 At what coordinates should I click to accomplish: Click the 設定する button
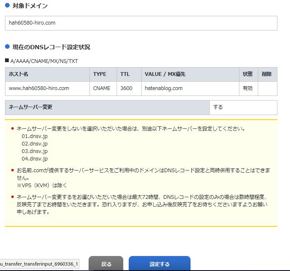160,264
